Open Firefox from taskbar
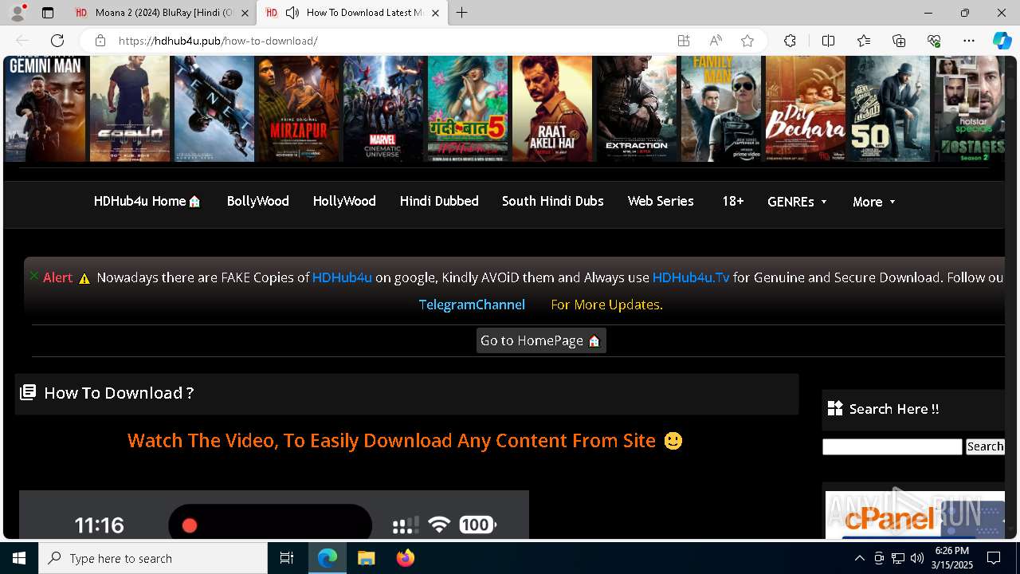This screenshot has height=574, width=1020. (x=405, y=558)
